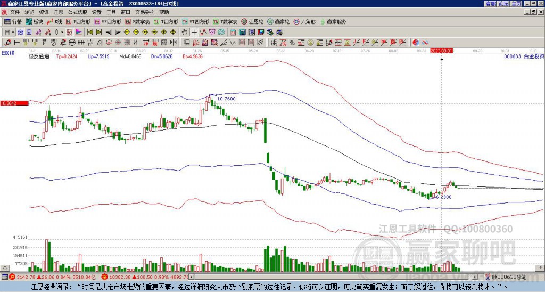Open the dropdown beside the candlestick icon
The width and height of the screenshot is (545, 292).
point(62,33)
